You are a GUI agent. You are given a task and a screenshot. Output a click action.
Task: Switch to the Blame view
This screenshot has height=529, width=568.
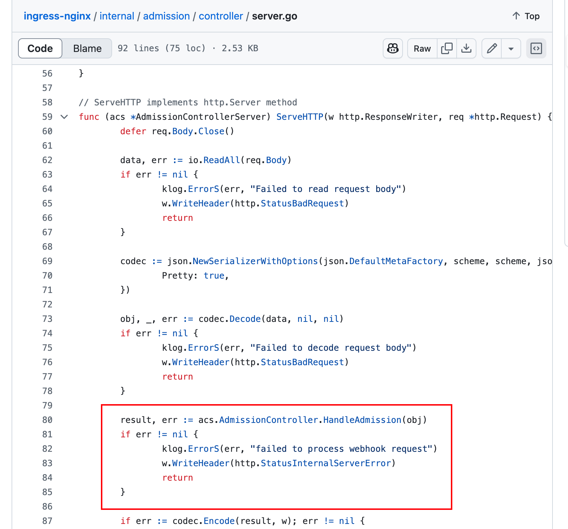pos(87,48)
